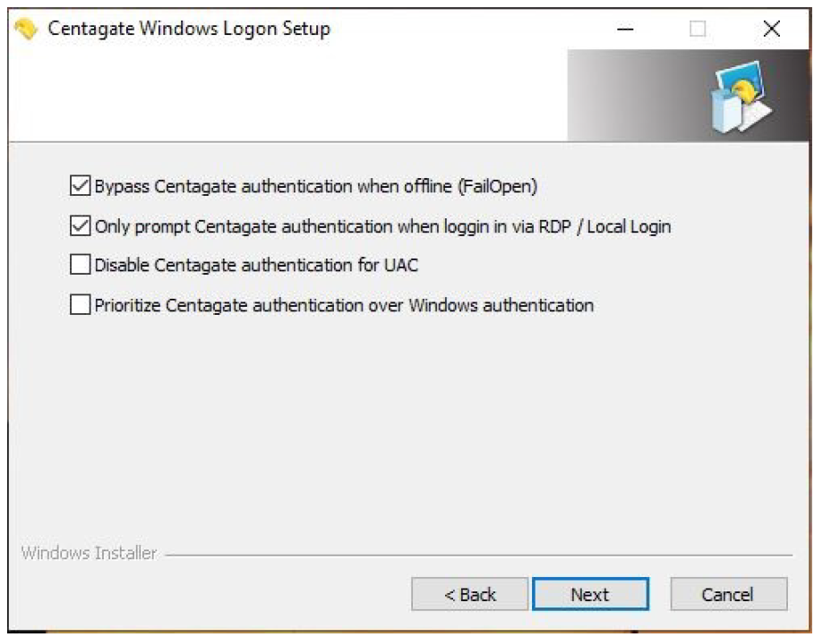The height and width of the screenshot is (637, 814).
Task: Click the FailOpen option label text
Action: 315,186
